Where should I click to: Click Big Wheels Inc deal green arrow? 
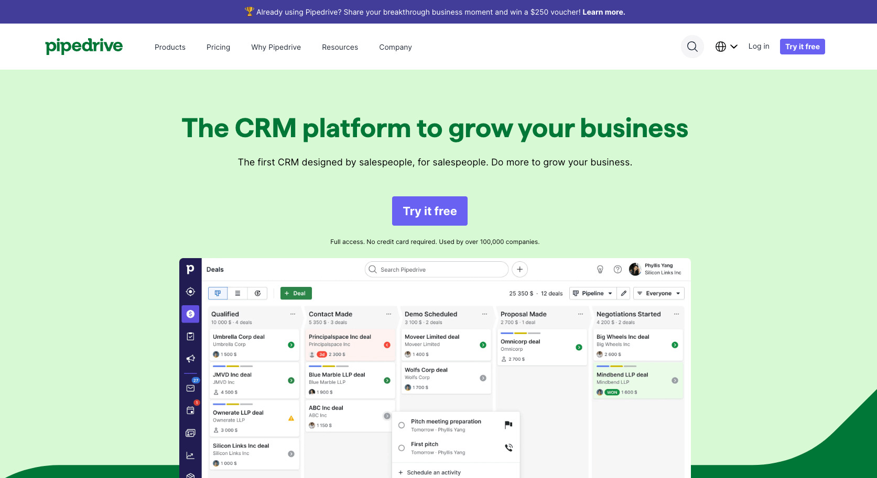coord(675,345)
